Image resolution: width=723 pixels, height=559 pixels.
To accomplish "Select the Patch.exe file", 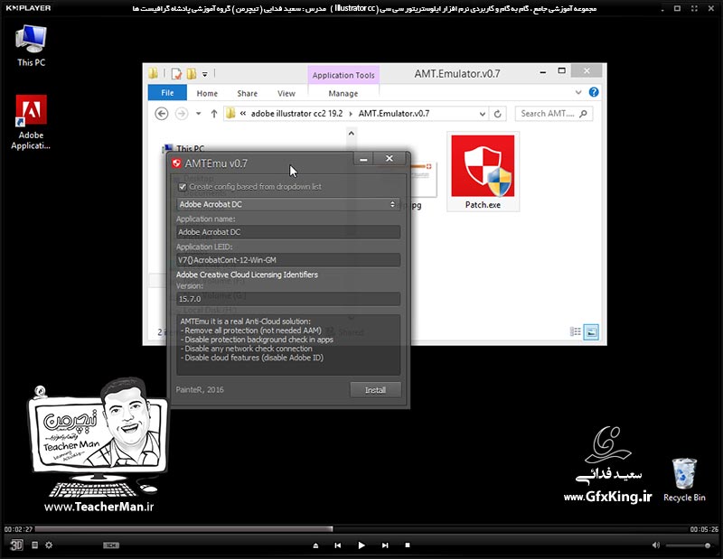I will (x=483, y=172).
